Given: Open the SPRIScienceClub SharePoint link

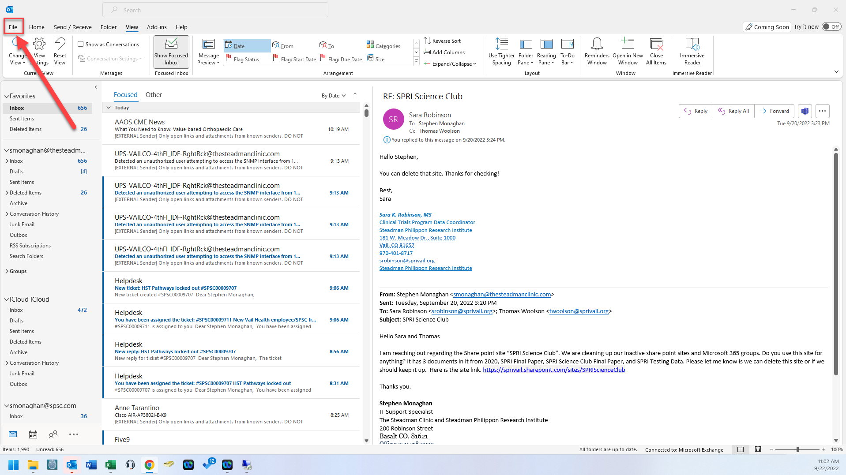Looking at the screenshot, I should click(553, 370).
